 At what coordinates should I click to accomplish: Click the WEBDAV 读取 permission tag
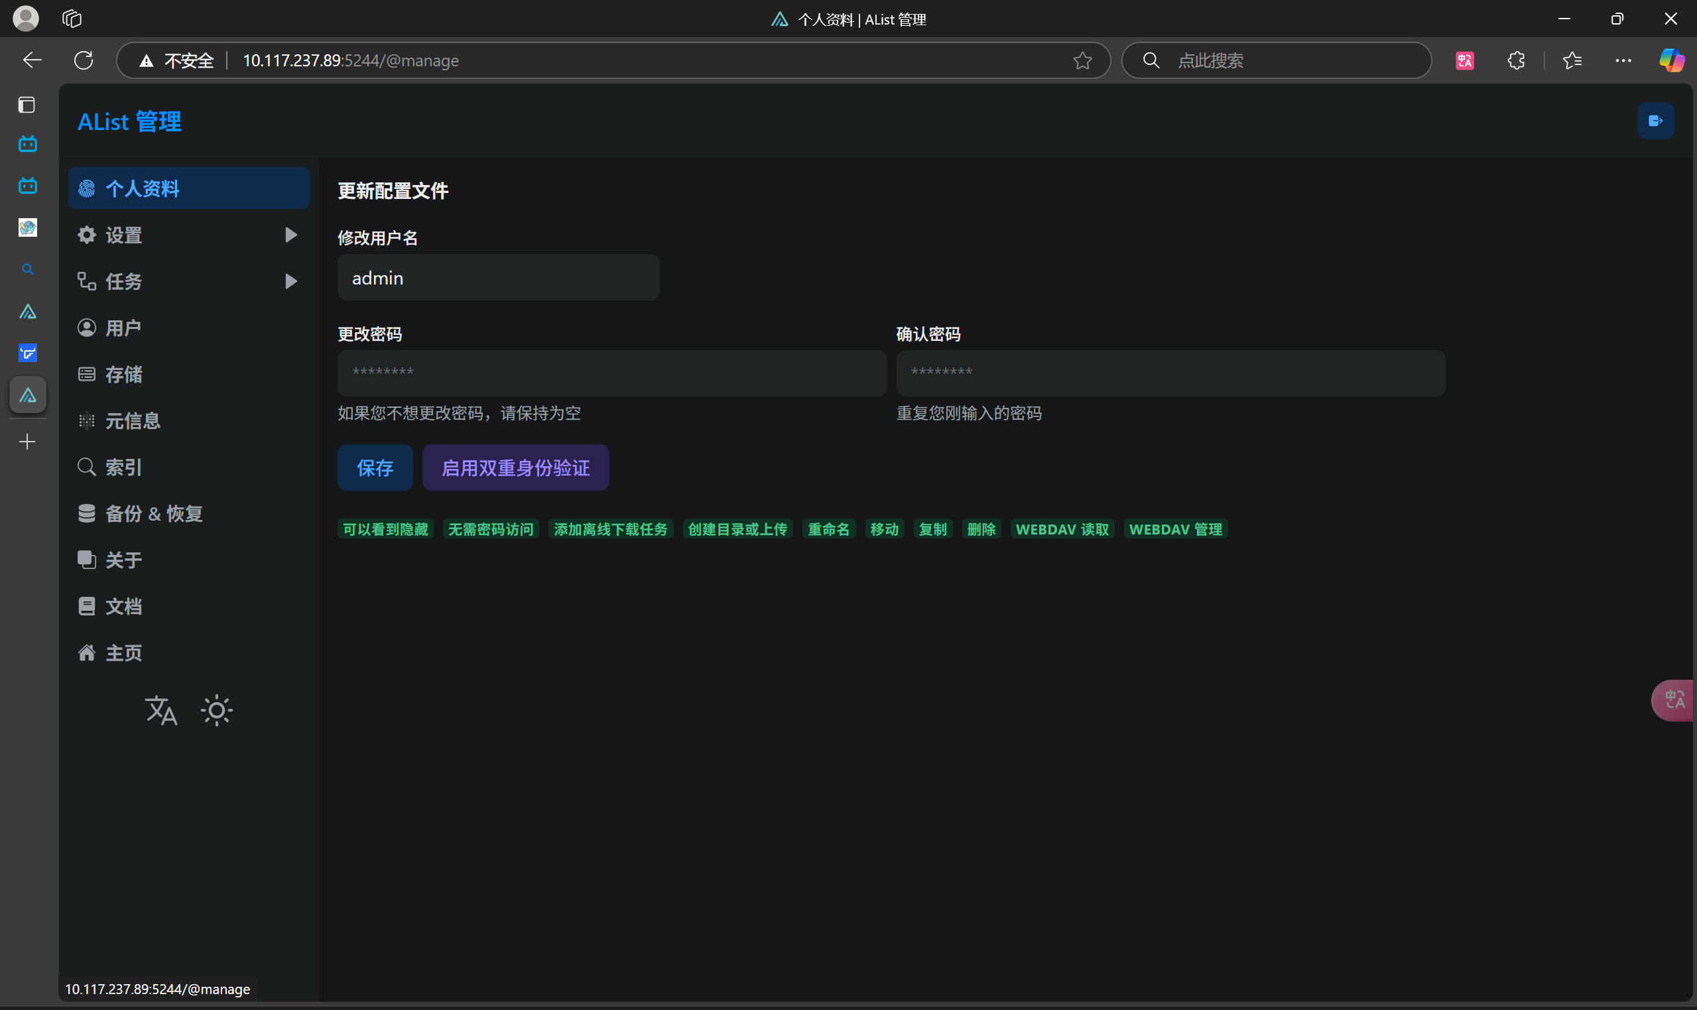1062,529
